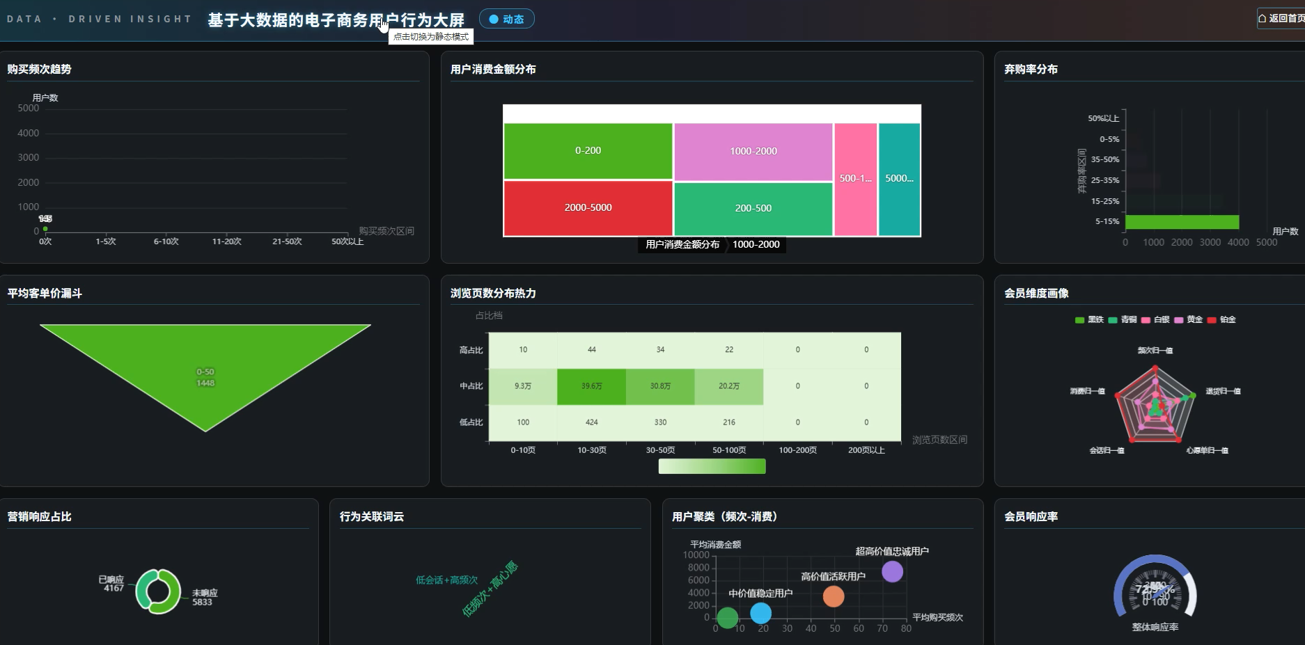This screenshot has height=645, width=1305.
Task: Click the red 铂金 vertex at 消费归一值
Action: tap(1118, 395)
